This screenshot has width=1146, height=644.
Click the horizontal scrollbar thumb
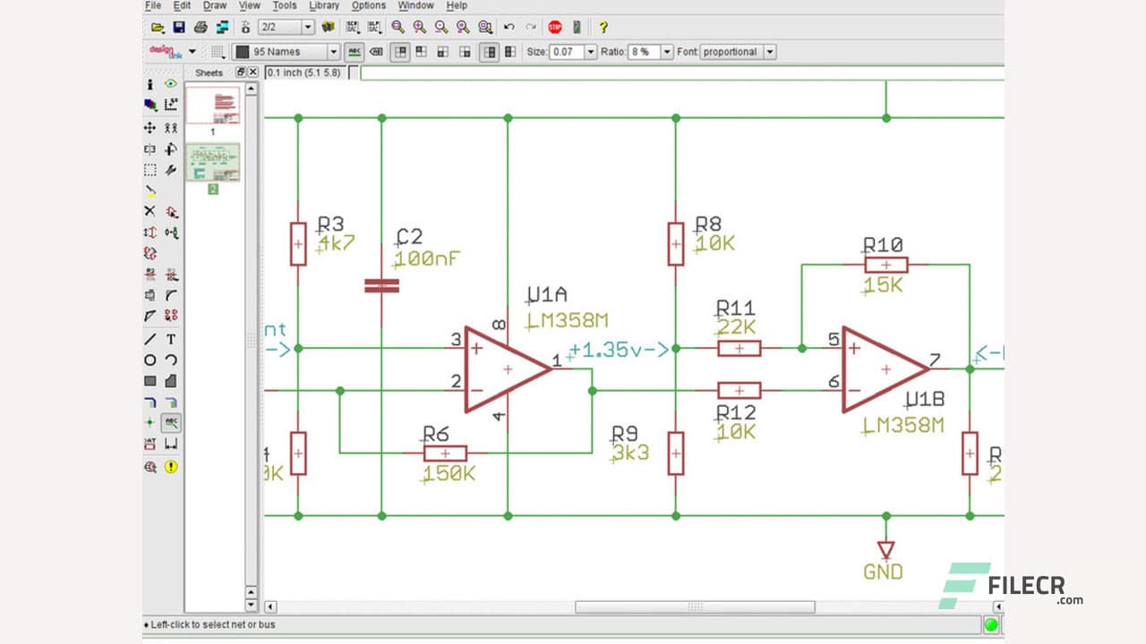tap(695, 606)
